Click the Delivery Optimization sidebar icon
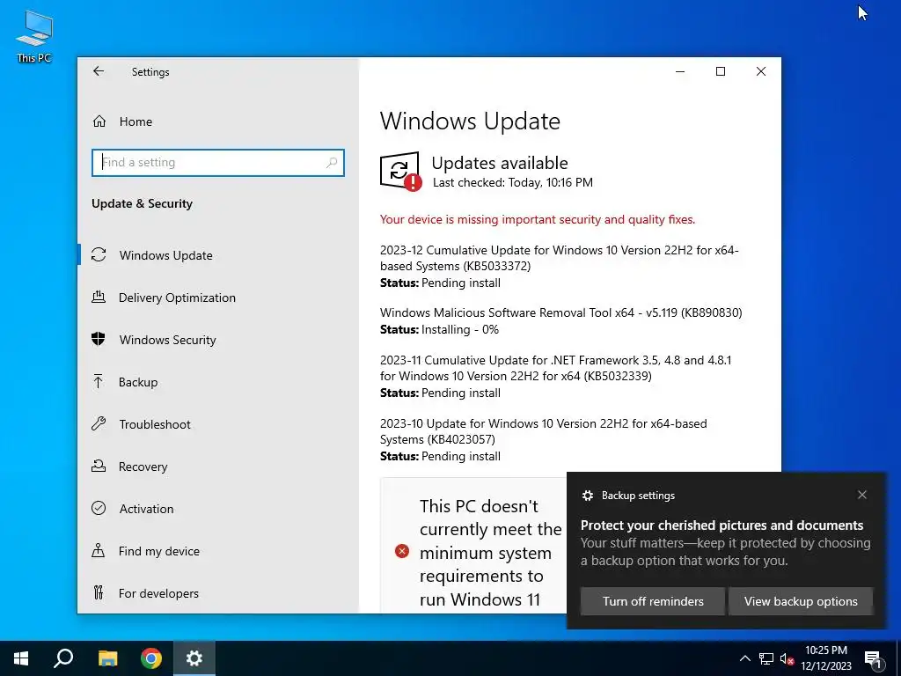The height and width of the screenshot is (676, 901). point(99,298)
